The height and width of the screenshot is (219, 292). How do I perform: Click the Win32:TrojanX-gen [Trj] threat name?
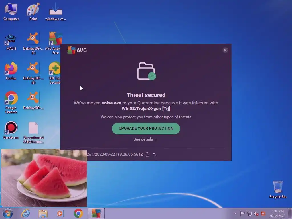coord(146,109)
